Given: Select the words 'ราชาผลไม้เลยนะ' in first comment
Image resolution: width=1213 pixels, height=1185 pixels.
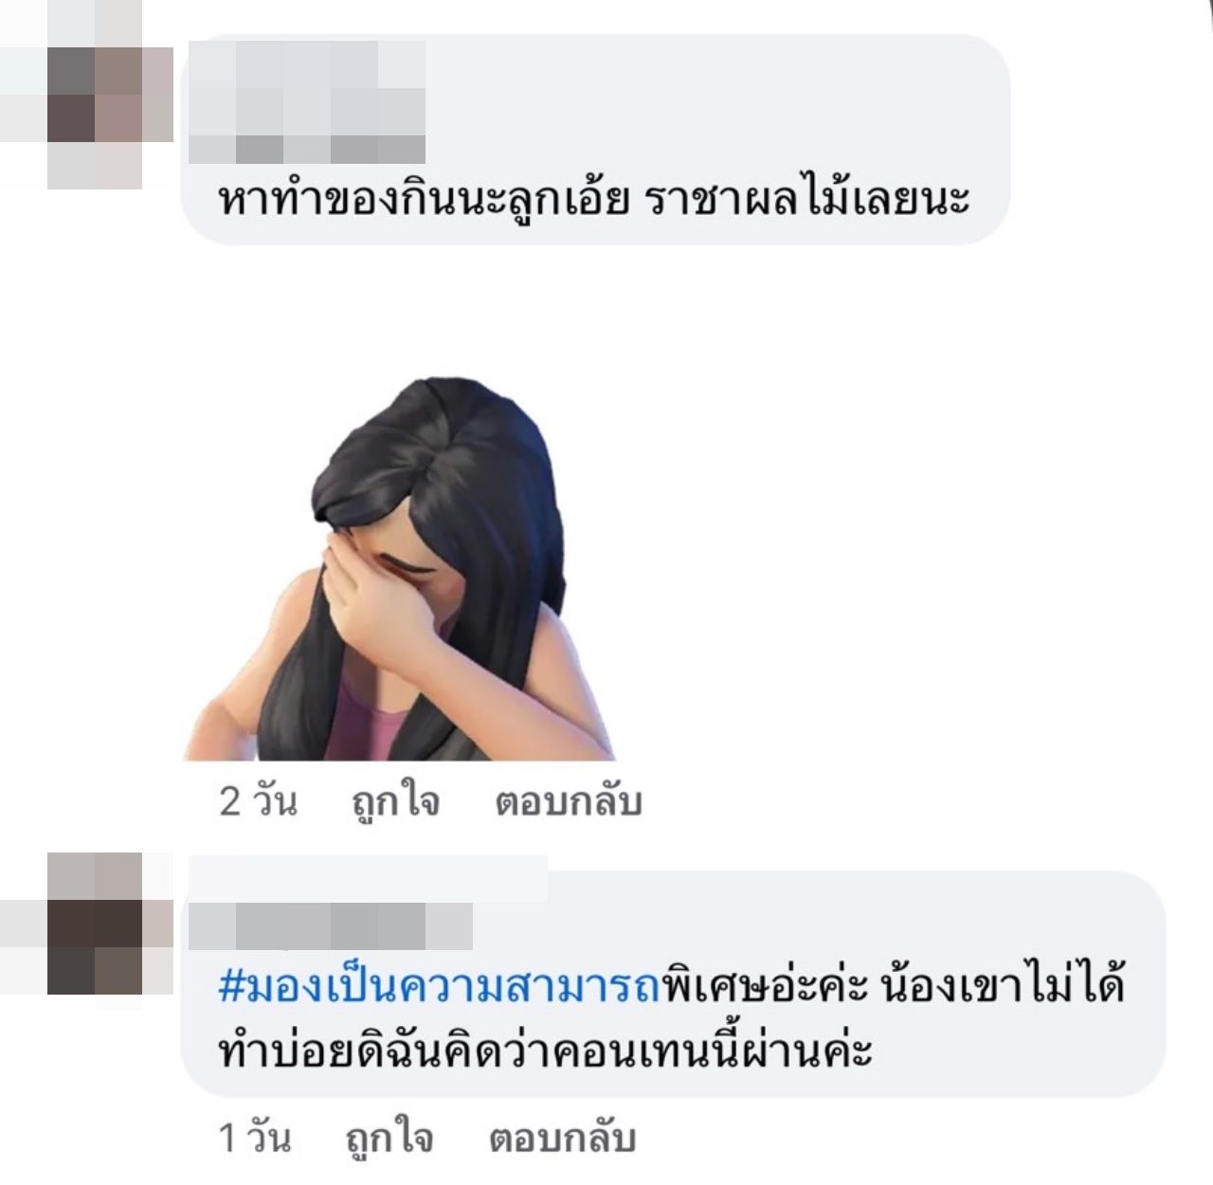Looking at the screenshot, I should pos(808,197).
